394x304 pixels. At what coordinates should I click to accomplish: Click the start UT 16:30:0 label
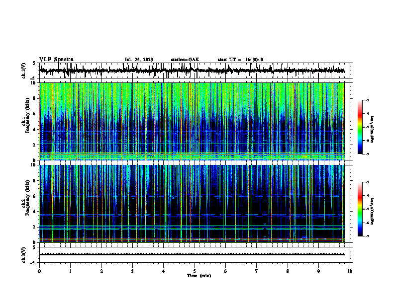click(240, 60)
